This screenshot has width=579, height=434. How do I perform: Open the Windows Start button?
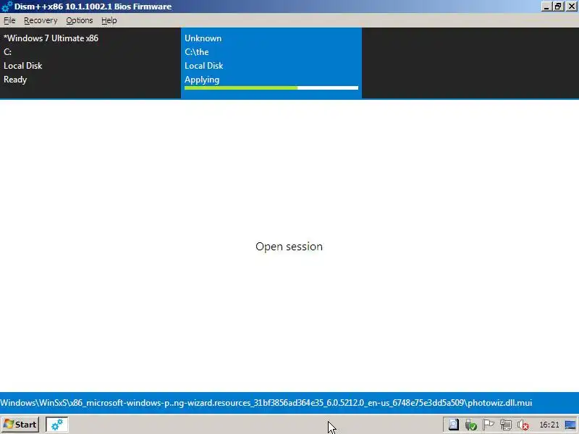pyautogui.click(x=20, y=425)
